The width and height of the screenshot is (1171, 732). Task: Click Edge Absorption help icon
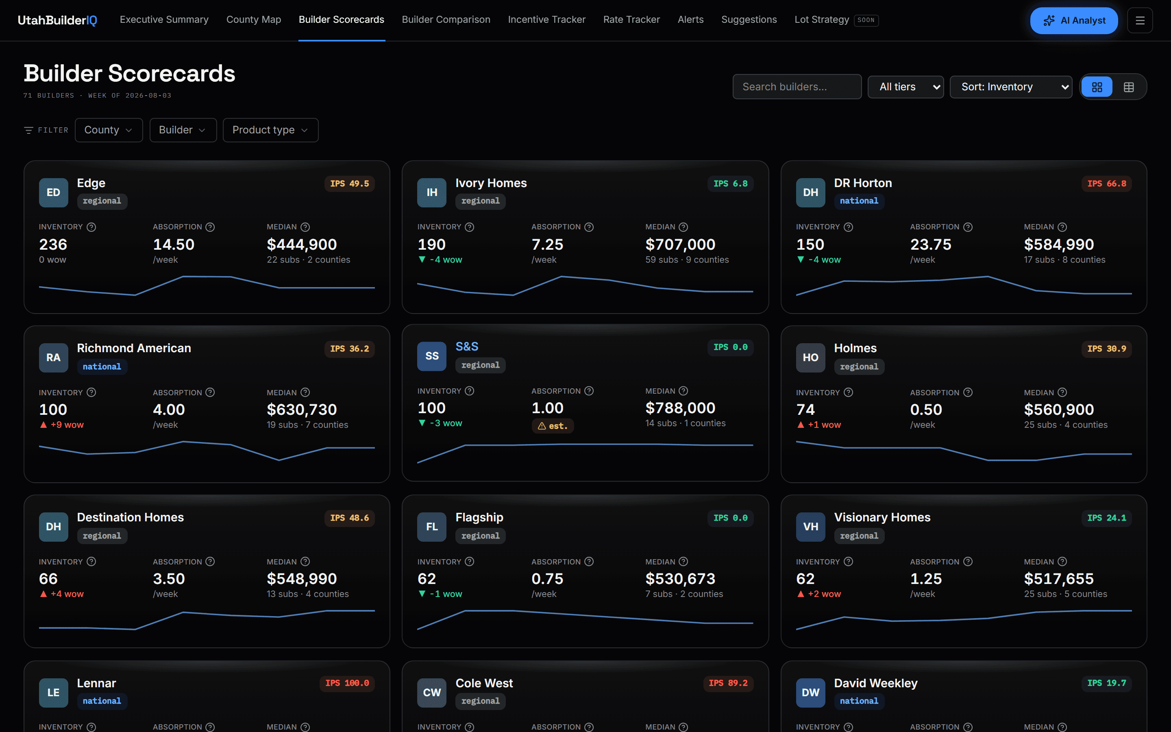coord(210,227)
